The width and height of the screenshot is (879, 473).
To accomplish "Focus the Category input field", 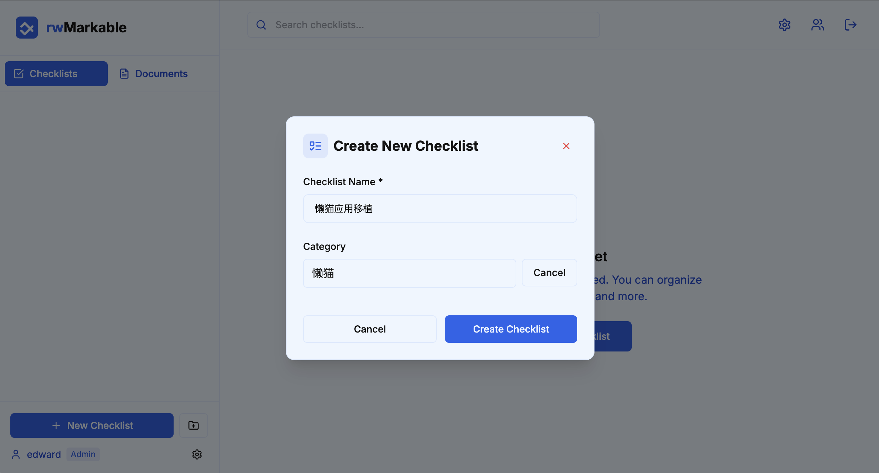I will (410, 273).
